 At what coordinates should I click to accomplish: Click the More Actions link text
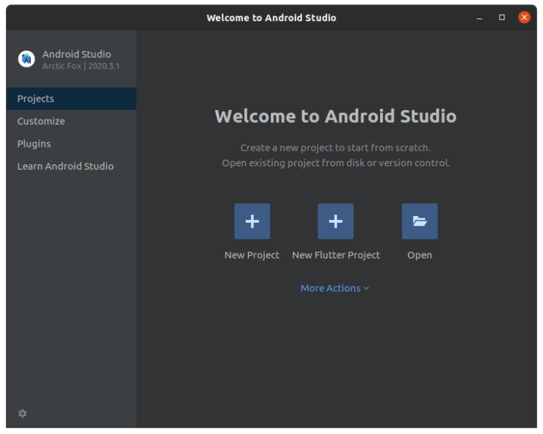click(x=330, y=288)
